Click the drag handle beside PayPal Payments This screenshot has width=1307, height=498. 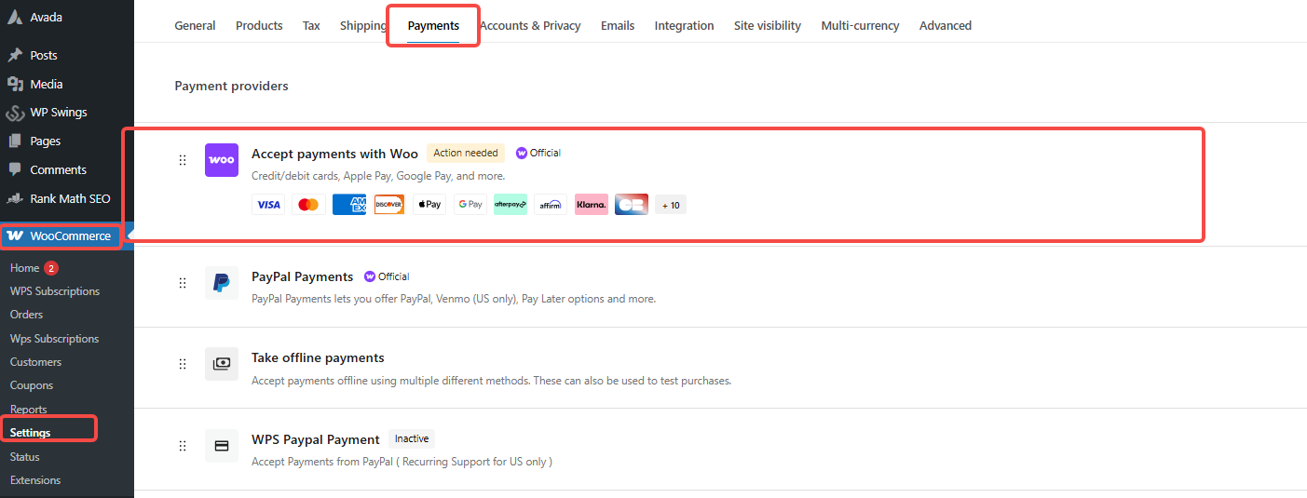183,283
